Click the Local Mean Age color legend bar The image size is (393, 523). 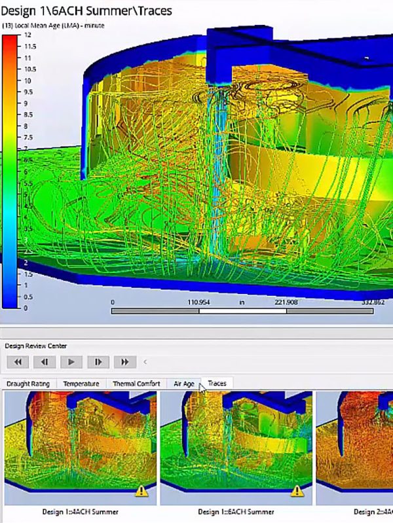click(x=10, y=170)
